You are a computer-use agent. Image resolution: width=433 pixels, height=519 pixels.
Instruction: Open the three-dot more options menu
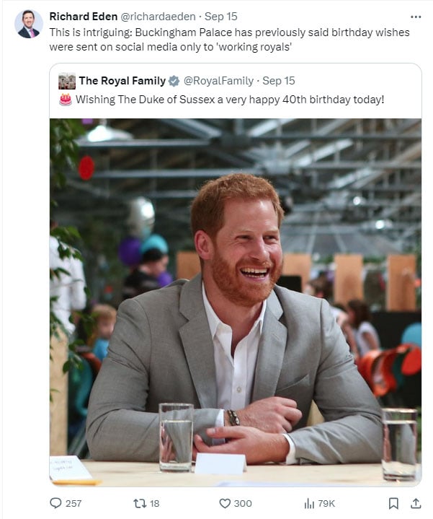(415, 16)
